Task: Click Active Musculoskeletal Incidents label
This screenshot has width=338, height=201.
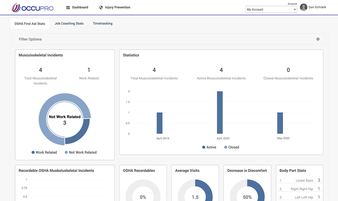Action: [221, 78]
